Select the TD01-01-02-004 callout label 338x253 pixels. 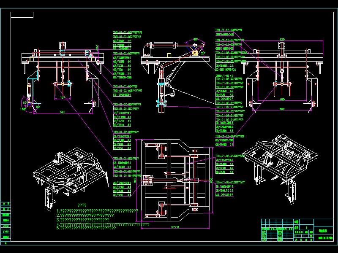(125, 86)
